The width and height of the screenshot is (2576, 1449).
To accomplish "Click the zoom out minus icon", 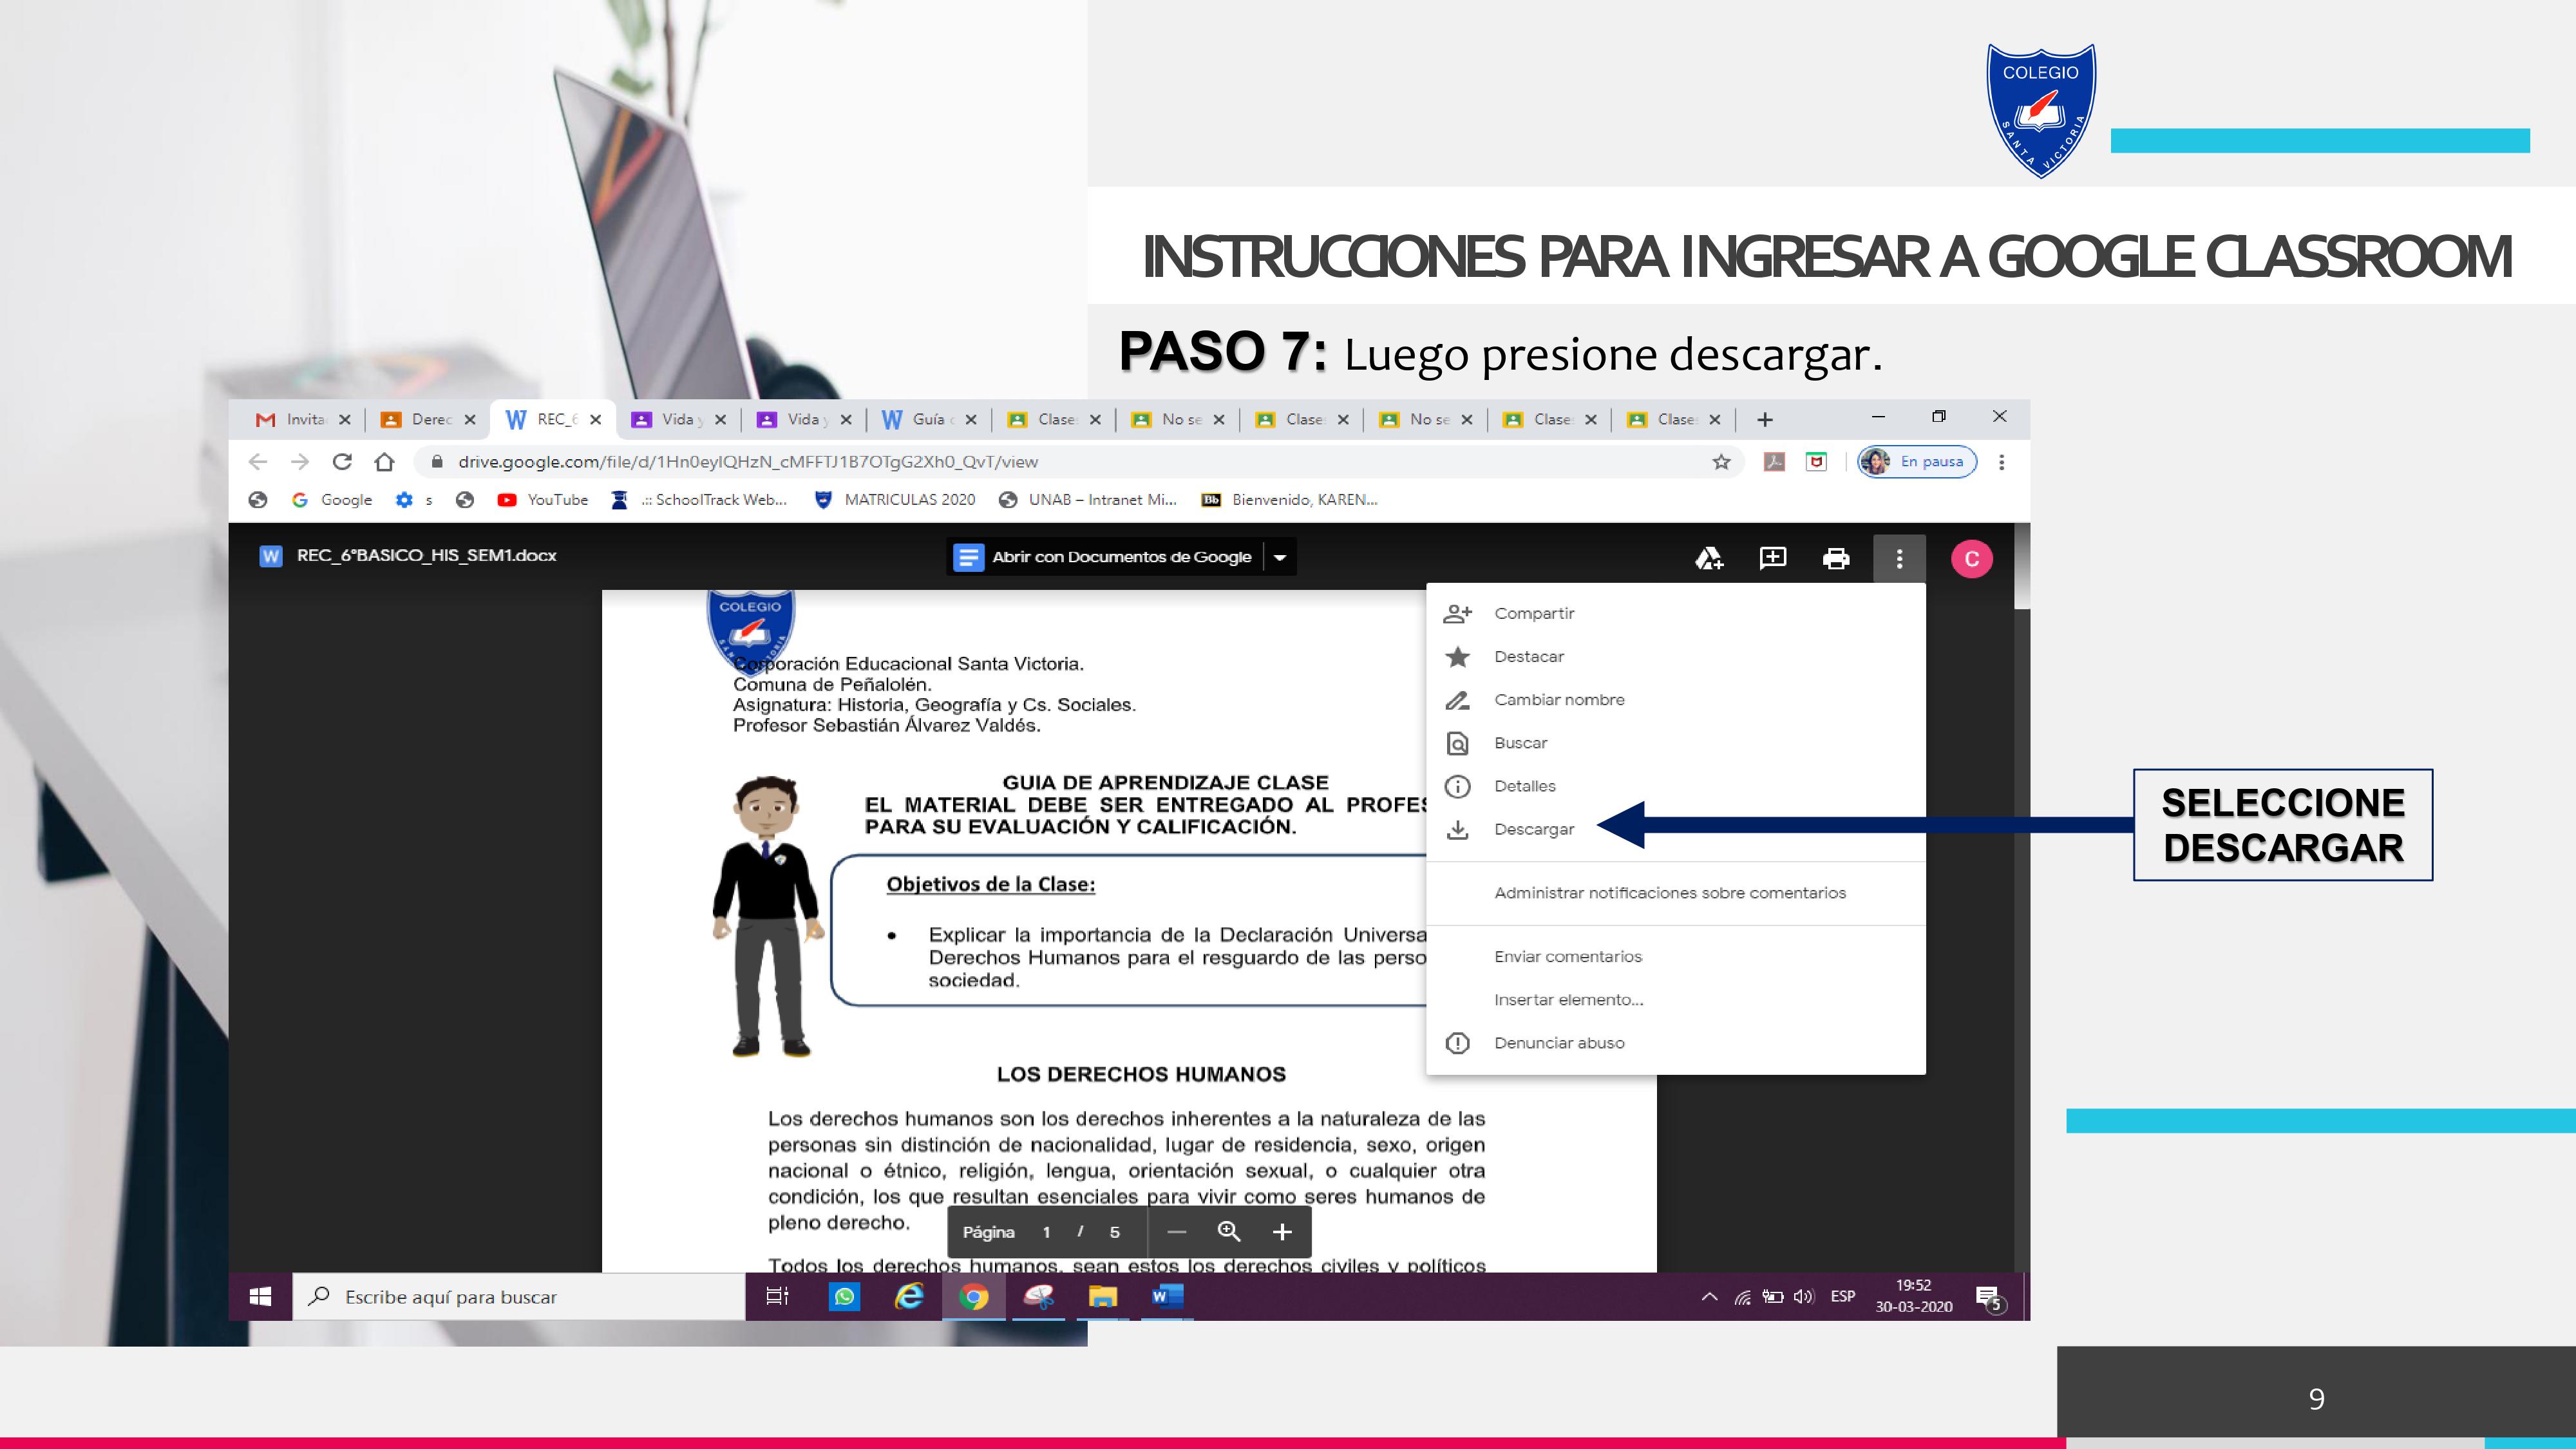I will pyautogui.click(x=1176, y=1232).
